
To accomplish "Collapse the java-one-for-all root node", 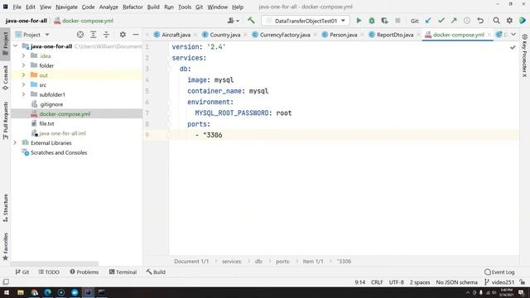I will (16, 46).
